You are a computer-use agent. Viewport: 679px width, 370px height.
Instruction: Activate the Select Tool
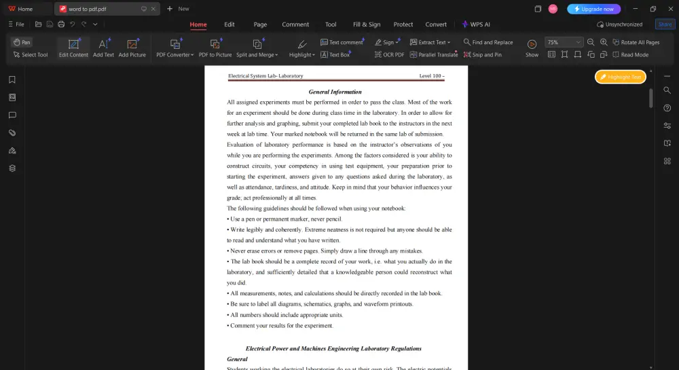[31, 54]
